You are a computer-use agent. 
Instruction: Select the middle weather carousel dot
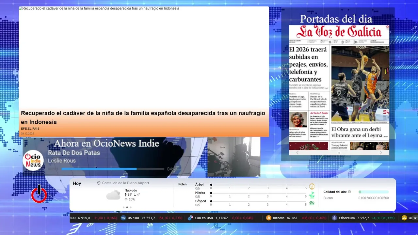[127, 207]
